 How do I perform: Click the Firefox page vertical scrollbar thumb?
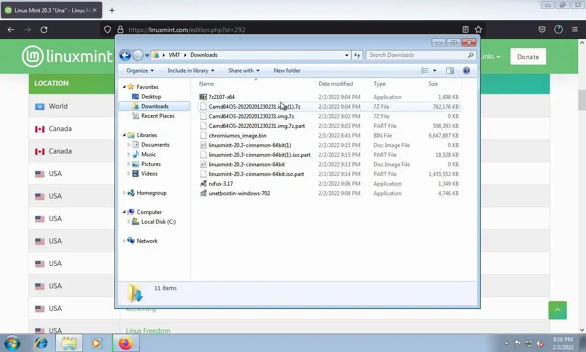582,100
